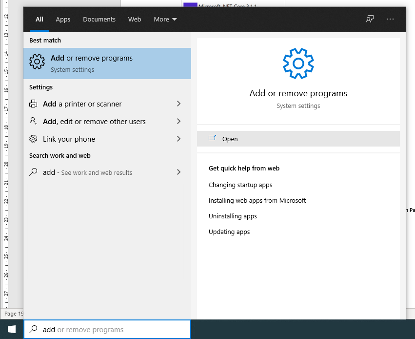Open Add, edit or remove other users
The height and width of the screenshot is (339, 415).
point(107,121)
